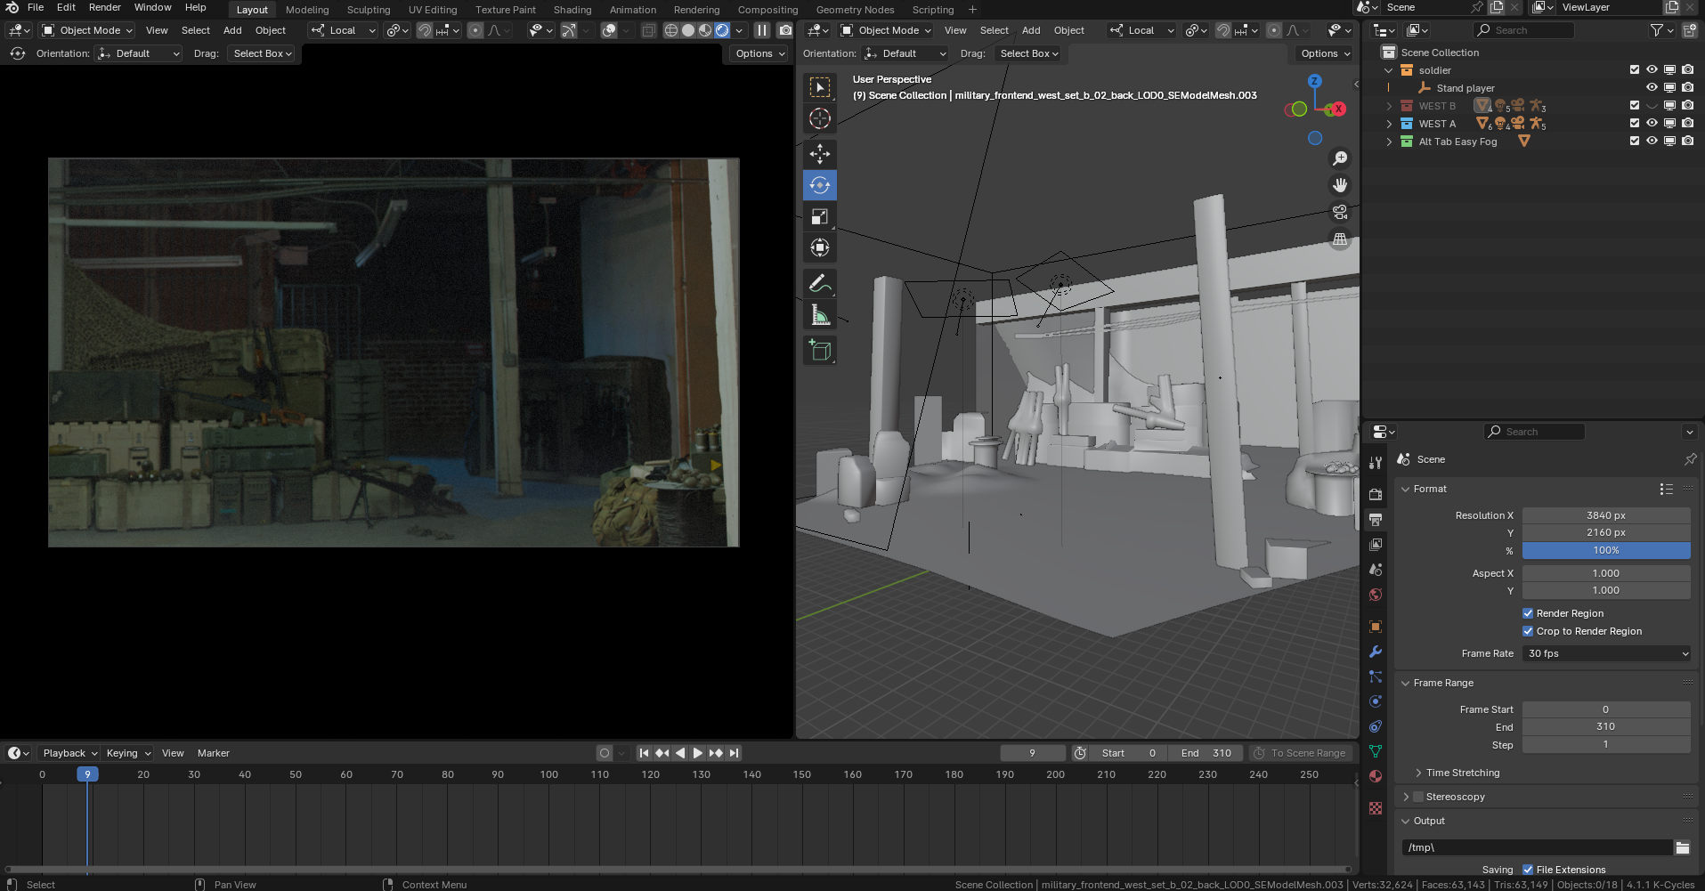
Task: Toggle Render Region checkbox
Action: (x=1528, y=613)
